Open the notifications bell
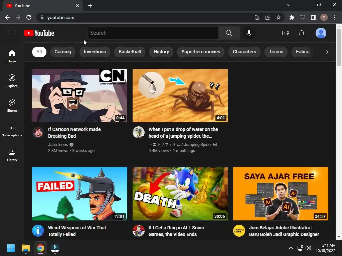 pyautogui.click(x=302, y=33)
